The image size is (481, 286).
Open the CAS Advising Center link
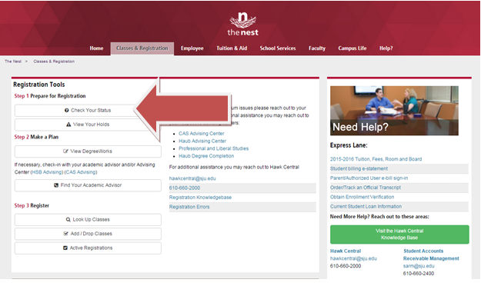coord(201,133)
